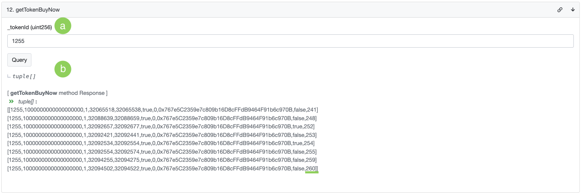Click the response row ending in false,259
This screenshot has width=582, height=194.
pyautogui.click(x=162, y=160)
